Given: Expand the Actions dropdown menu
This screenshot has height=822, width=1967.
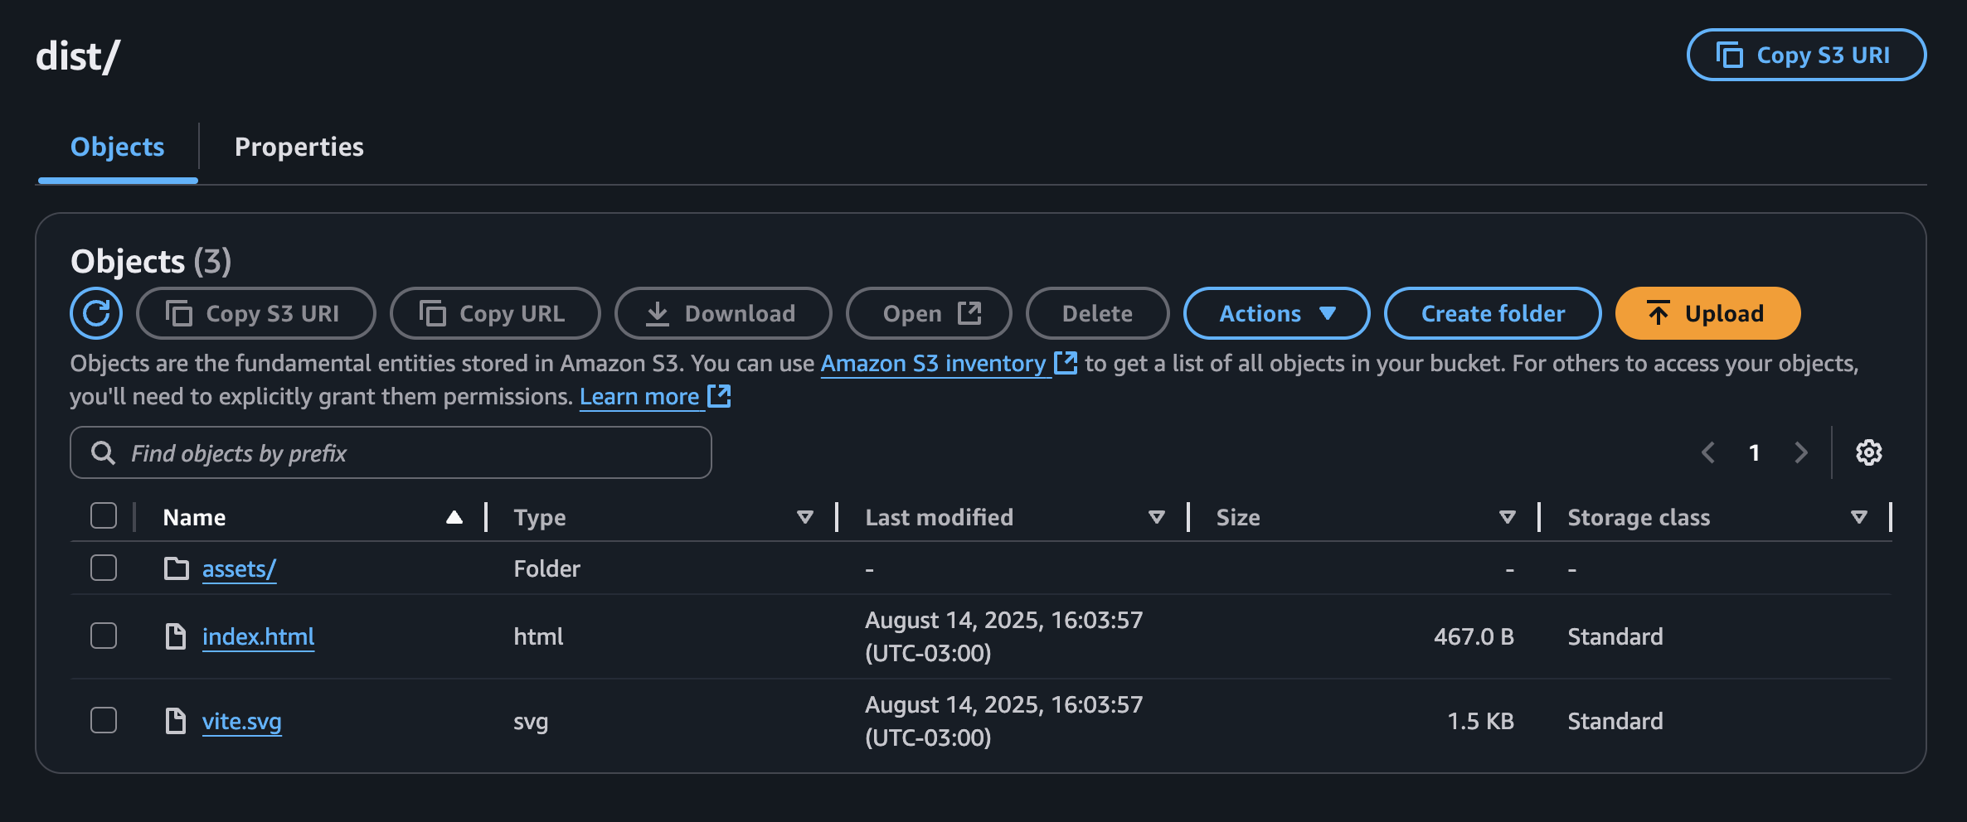Looking at the screenshot, I should (x=1276, y=313).
